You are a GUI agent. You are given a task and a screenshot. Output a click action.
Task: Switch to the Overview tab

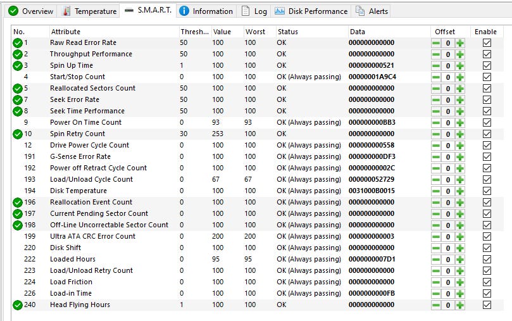coord(30,11)
